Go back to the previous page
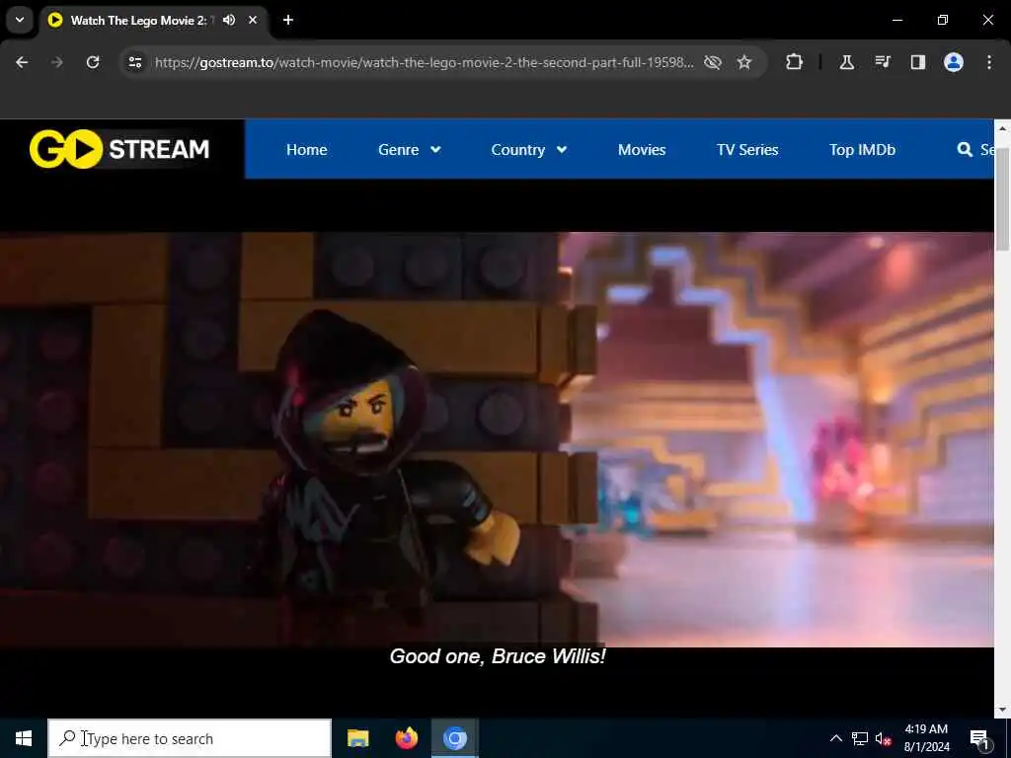This screenshot has height=758, width=1011. [22, 62]
